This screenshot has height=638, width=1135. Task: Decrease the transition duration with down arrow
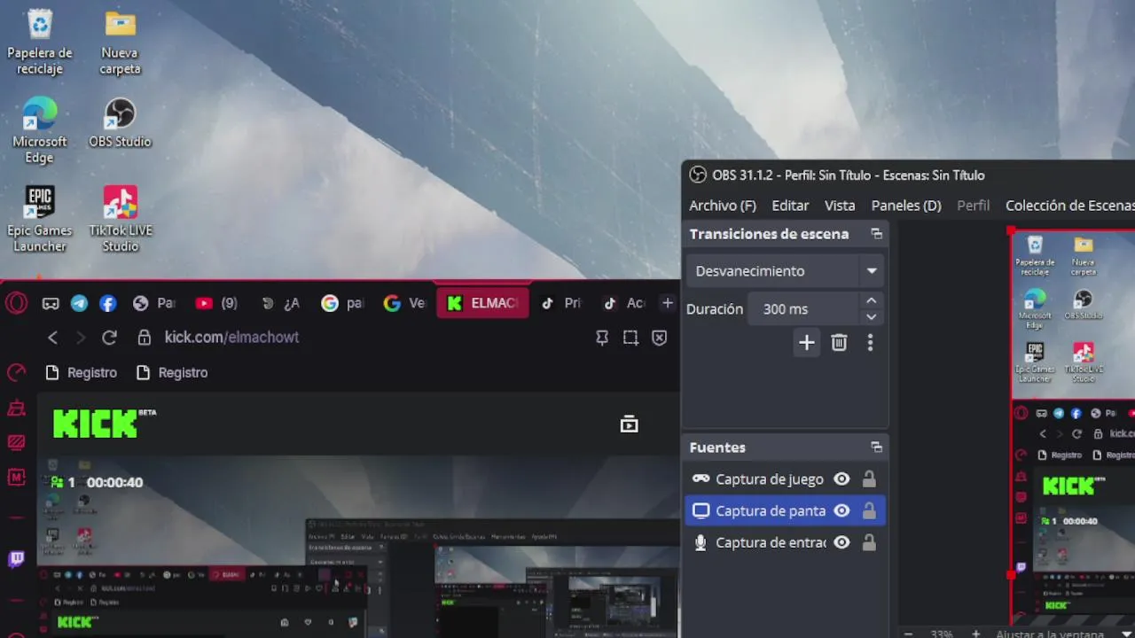coord(871,316)
